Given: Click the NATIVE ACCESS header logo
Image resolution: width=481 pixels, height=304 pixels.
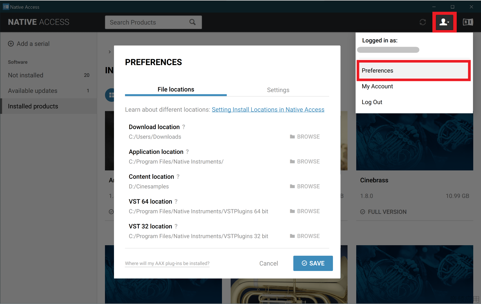Looking at the screenshot, I should coord(39,22).
